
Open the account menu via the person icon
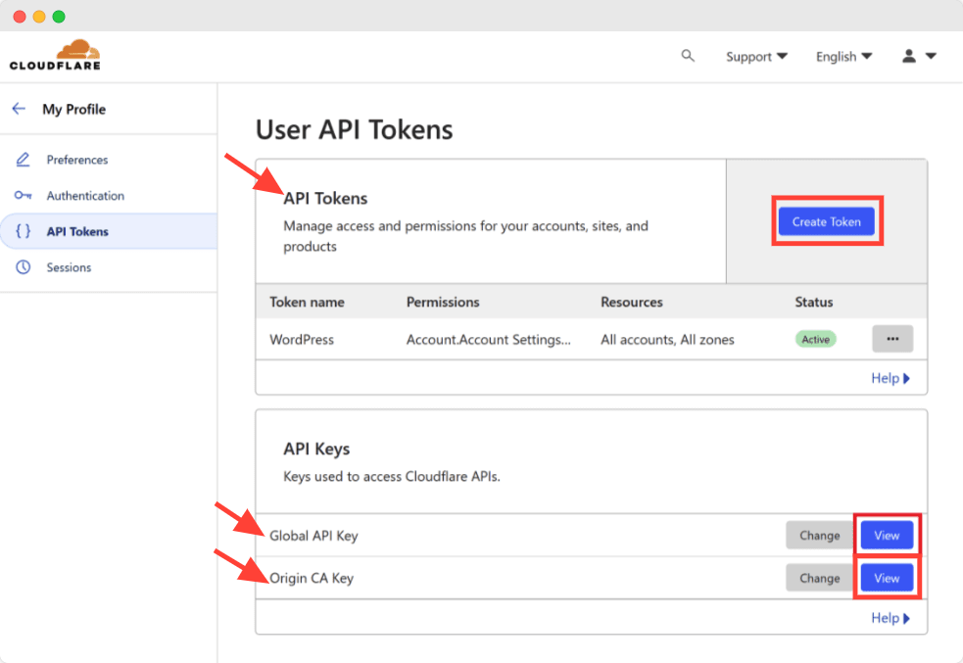908,56
